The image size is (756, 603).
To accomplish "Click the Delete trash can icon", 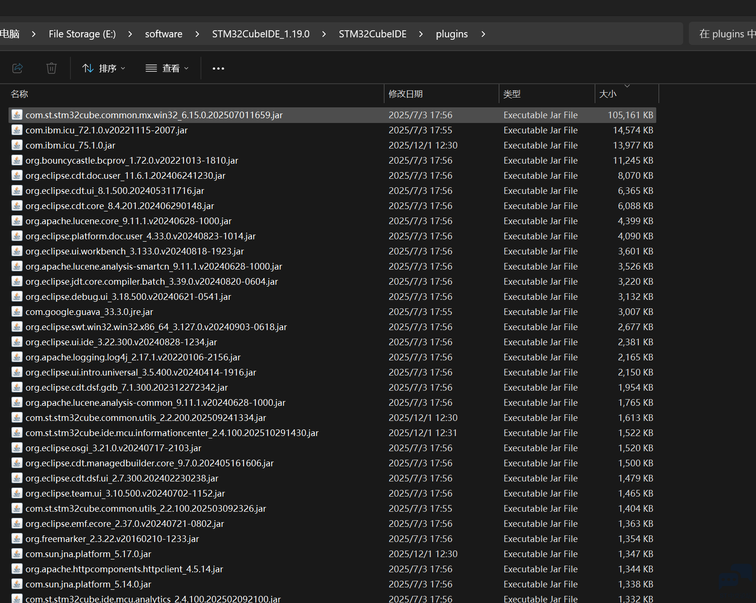I will pyautogui.click(x=52, y=68).
